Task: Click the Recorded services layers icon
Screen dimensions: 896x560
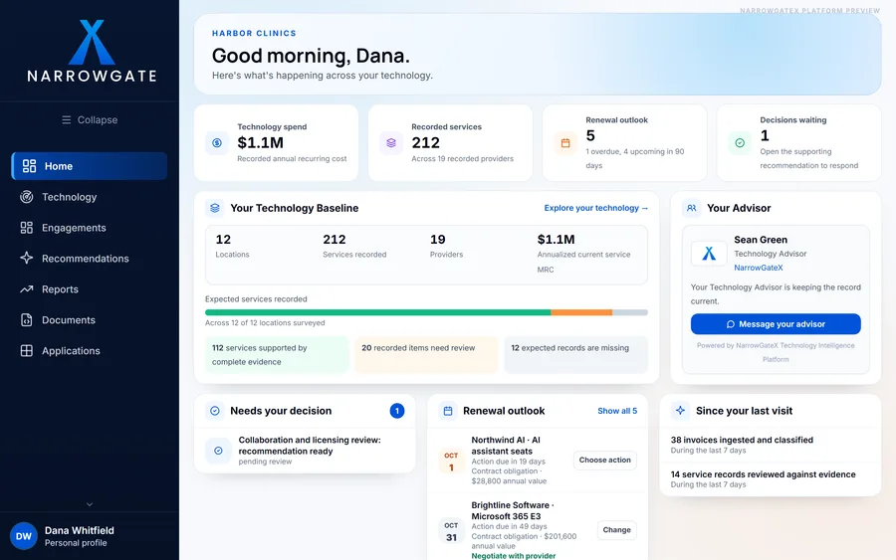Action: [x=391, y=142]
